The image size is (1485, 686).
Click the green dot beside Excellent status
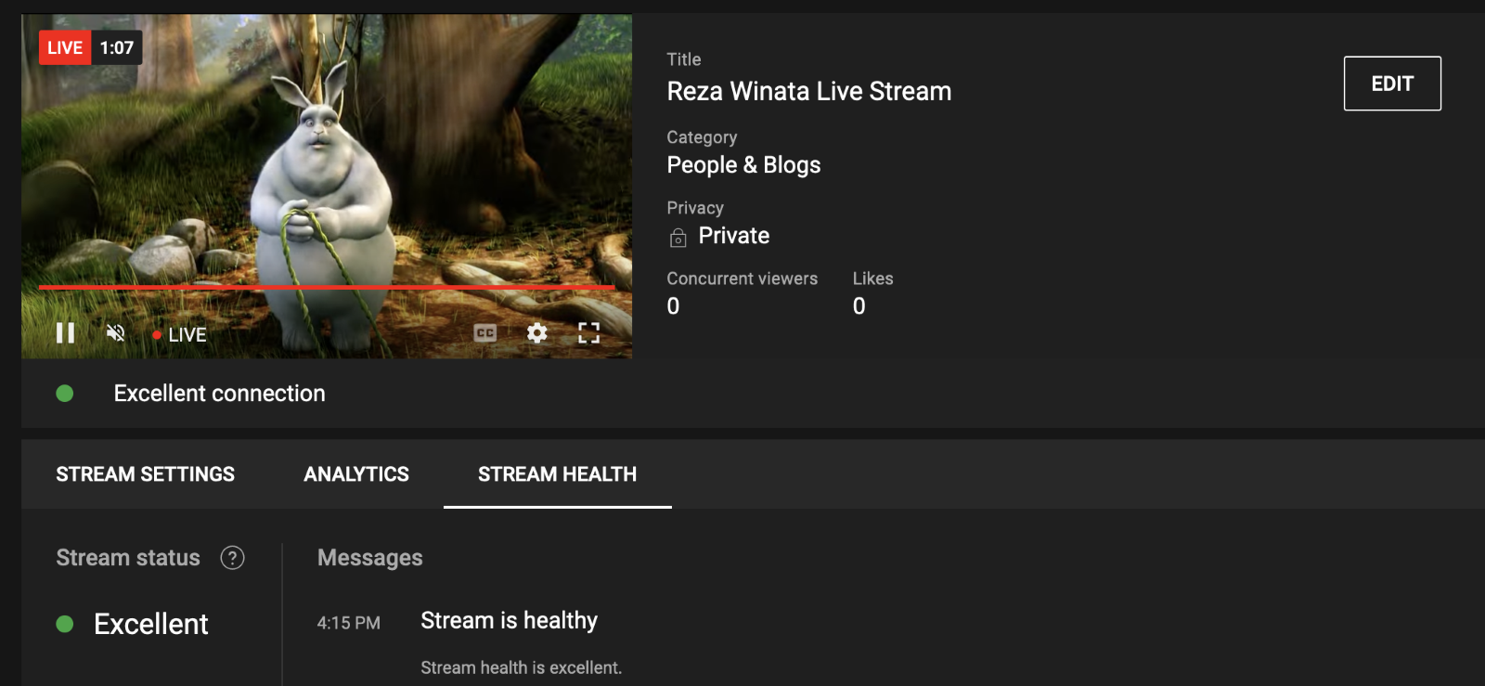[65, 624]
